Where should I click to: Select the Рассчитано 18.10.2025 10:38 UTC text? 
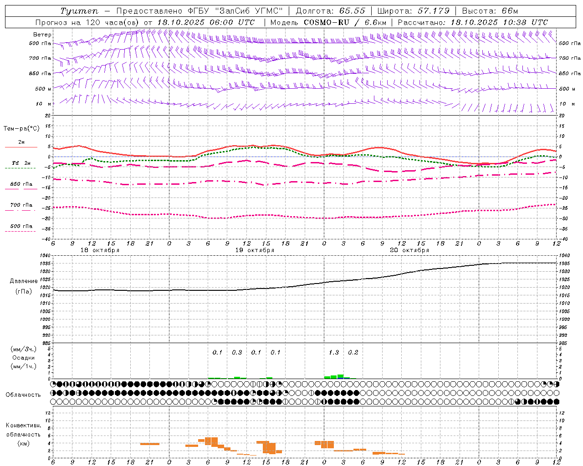[x=473, y=22]
